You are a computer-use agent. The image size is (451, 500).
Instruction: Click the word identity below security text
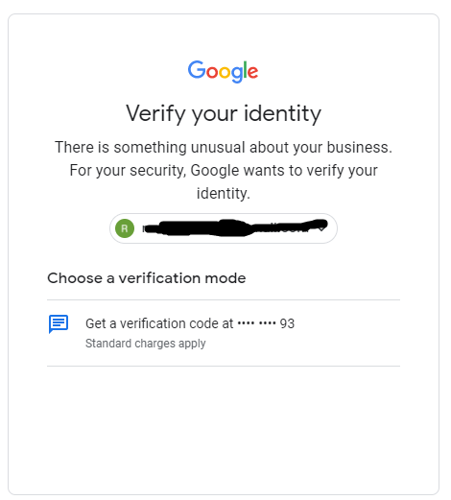pos(224,193)
